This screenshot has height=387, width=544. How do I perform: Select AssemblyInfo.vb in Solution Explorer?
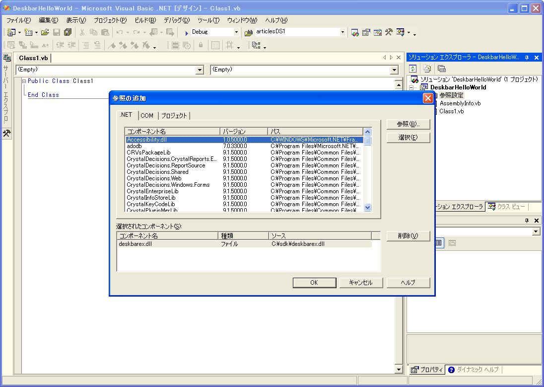460,103
